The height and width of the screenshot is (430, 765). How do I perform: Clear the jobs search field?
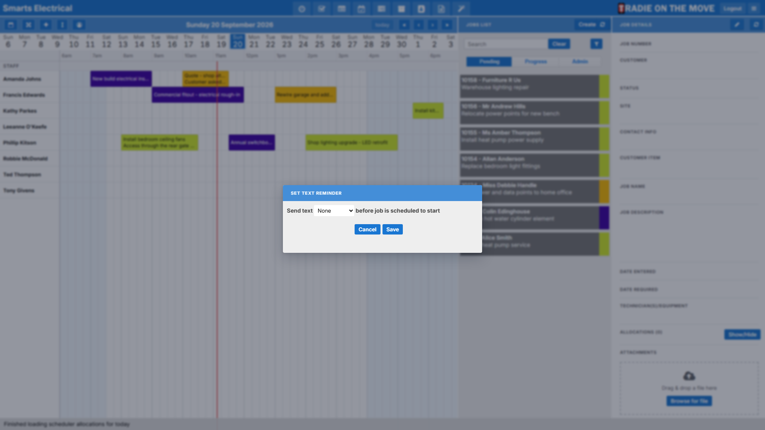tap(559, 44)
